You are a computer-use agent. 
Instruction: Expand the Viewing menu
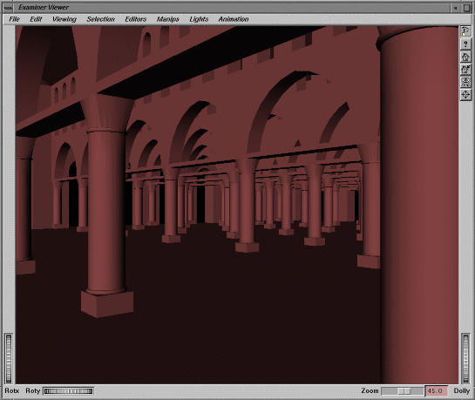click(x=64, y=19)
